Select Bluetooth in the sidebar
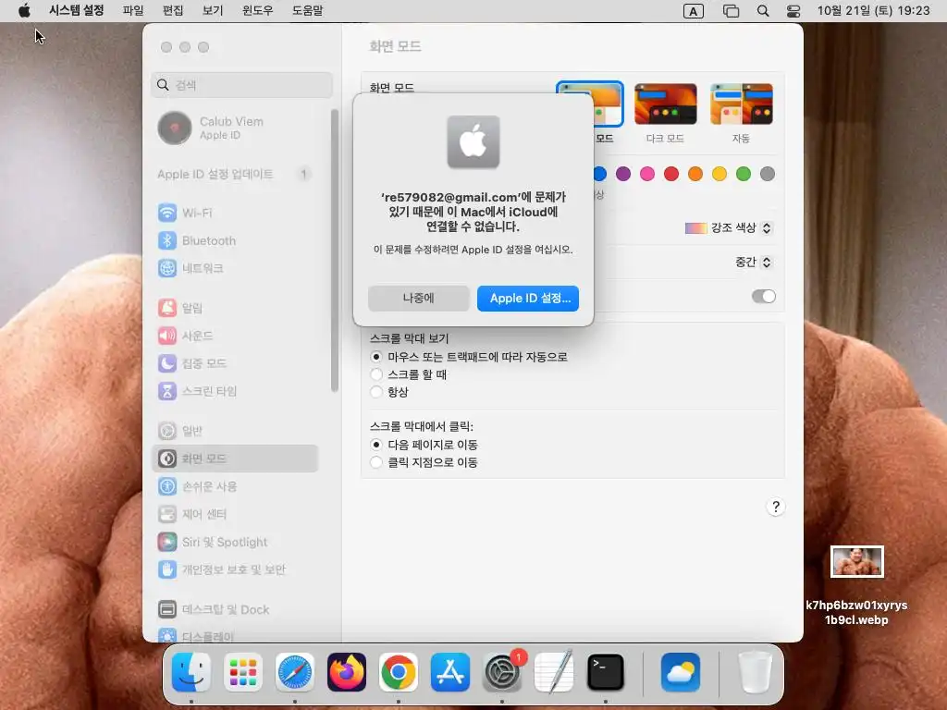Image resolution: width=947 pixels, height=710 pixels. click(x=236, y=240)
